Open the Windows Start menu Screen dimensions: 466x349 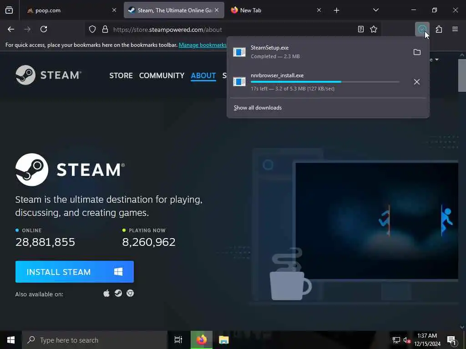(x=11, y=340)
